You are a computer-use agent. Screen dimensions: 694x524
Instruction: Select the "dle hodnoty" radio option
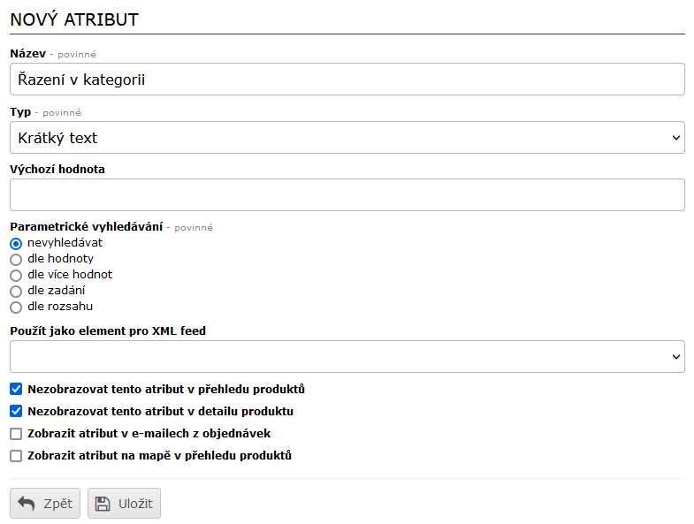click(16, 259)
